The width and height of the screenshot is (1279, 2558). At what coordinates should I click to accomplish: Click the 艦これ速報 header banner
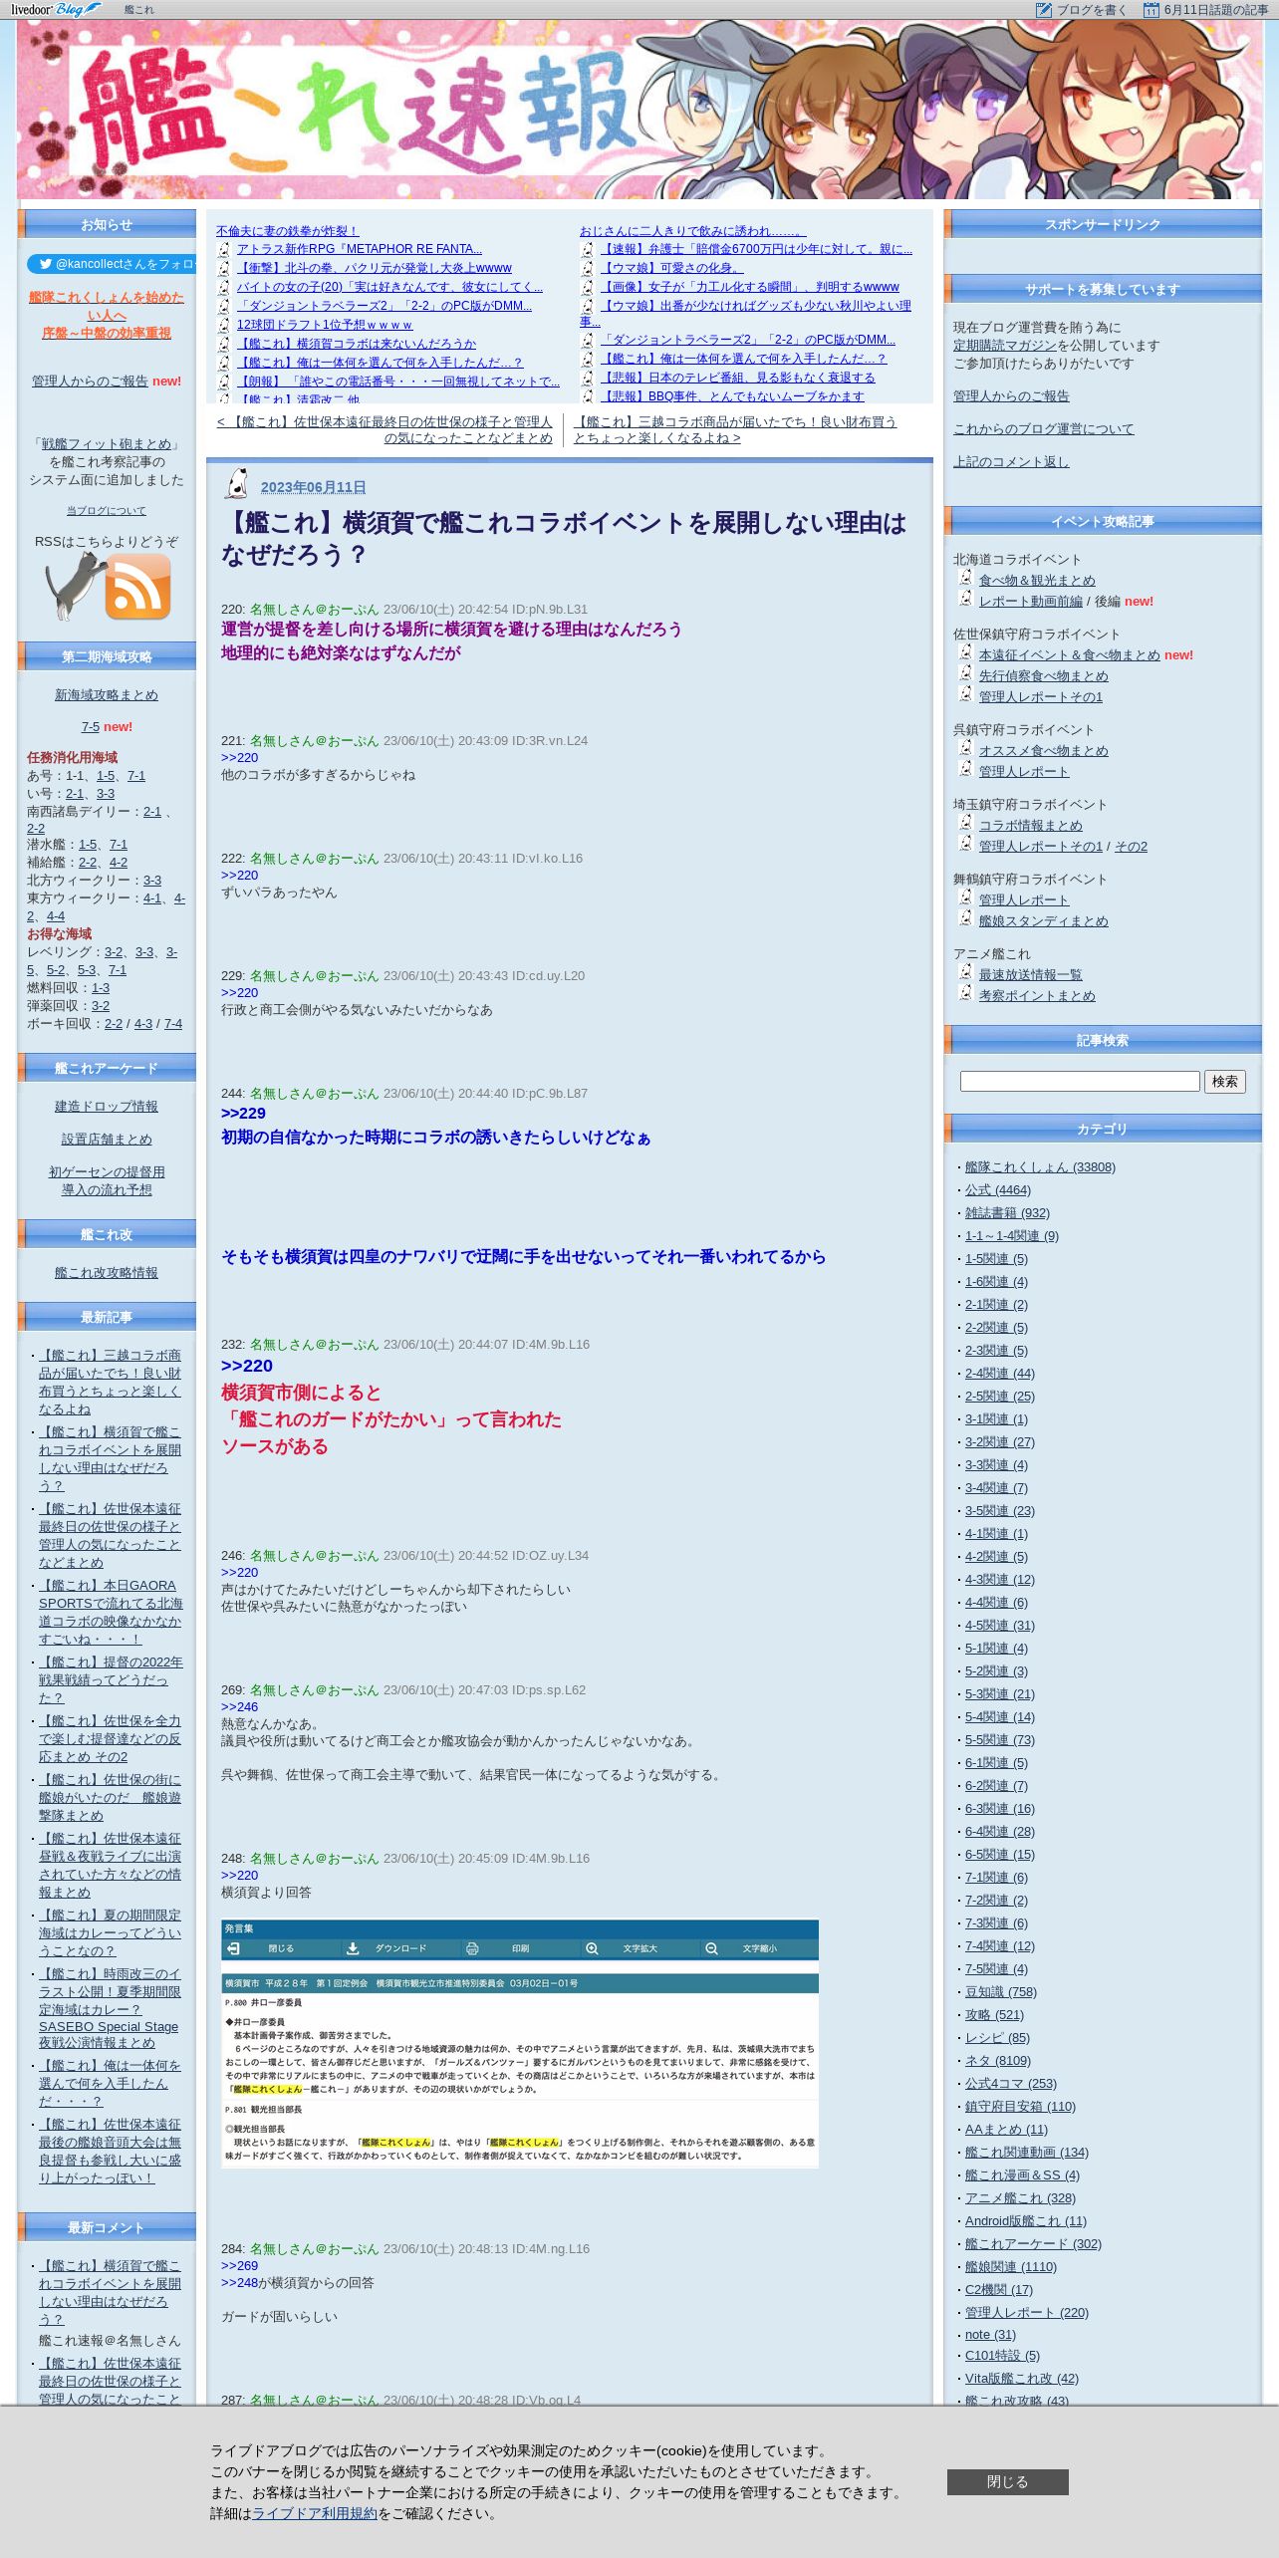[639, 110]
